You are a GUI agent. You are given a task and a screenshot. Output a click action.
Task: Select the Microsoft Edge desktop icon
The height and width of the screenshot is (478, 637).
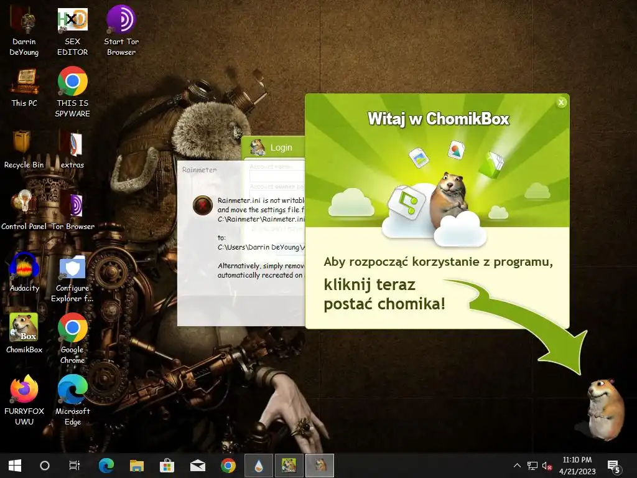(72, 400)
